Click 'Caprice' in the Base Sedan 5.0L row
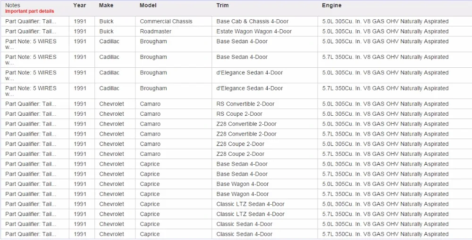This screenshot has width=472, height=240. 150,164
